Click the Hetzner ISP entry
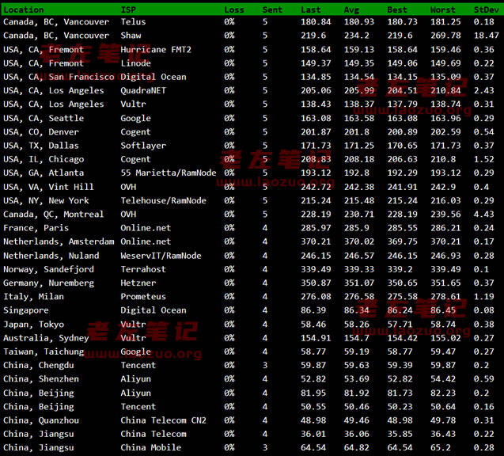Viewport: 504px width, 456px height. 138,283
